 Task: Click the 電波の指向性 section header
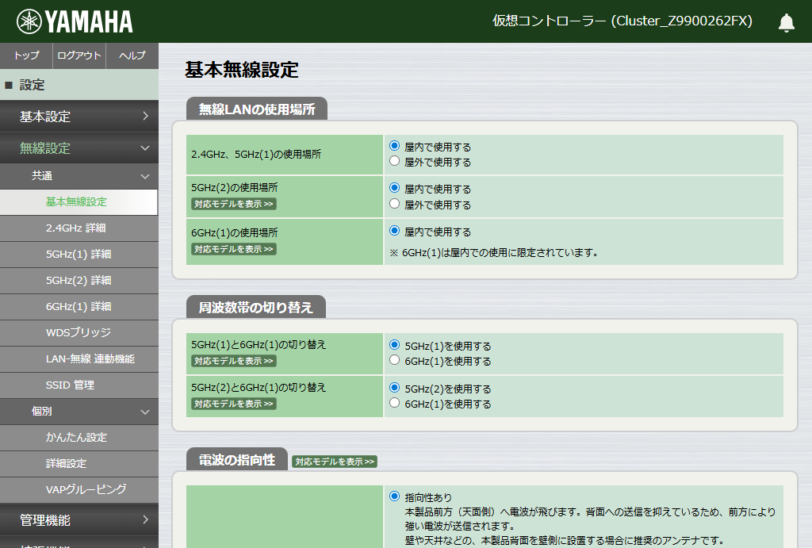tap(236, 459)
